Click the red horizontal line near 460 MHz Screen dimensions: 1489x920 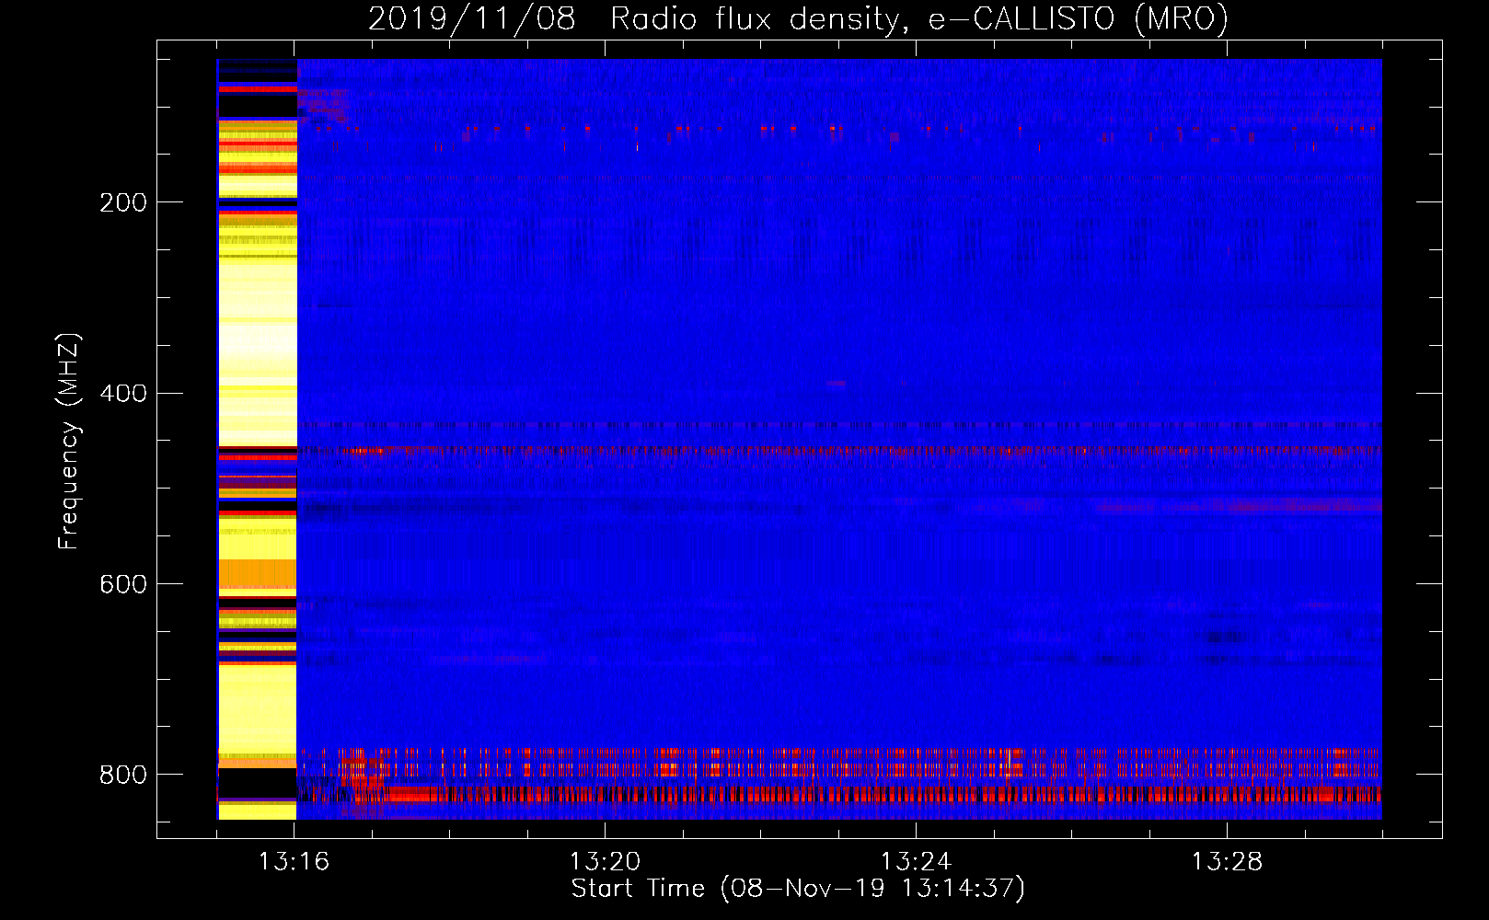839,451
